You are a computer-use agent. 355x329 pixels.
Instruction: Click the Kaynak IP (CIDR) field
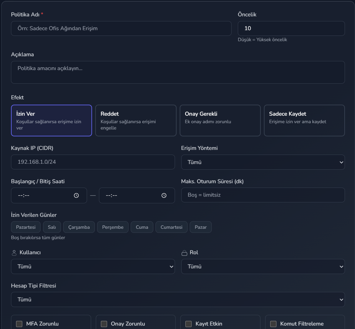click(93, 162)
